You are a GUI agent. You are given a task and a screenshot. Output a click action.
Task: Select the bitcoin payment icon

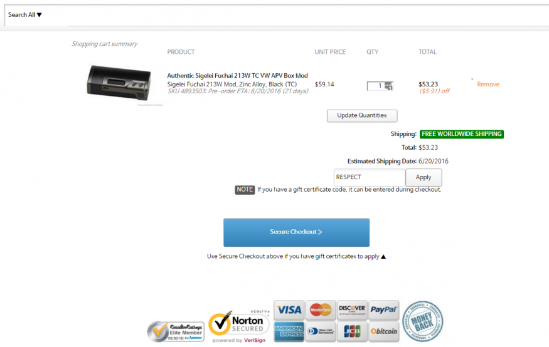pos(384,331)
